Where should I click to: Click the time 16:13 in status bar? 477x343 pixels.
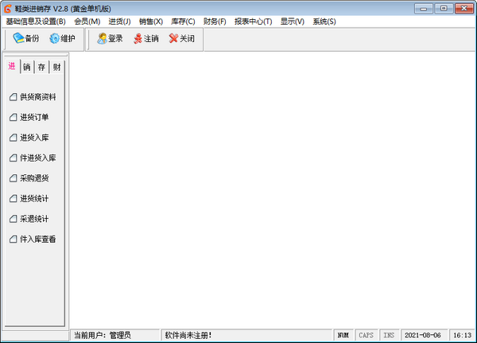462,335
